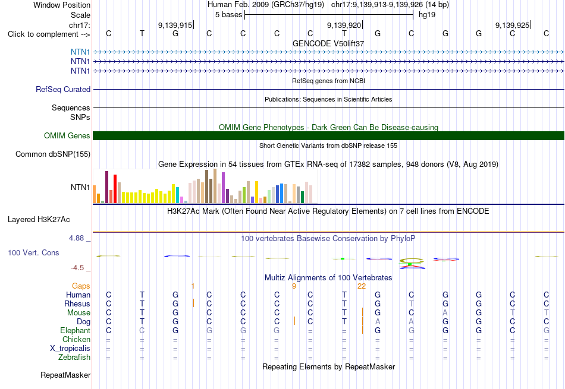Image resolution: width=565 pixels, height=389 pixels.
Task: Click 'Multiz Alignments of 100 Vertebrates' title
Action: click(x=328, y=277)
